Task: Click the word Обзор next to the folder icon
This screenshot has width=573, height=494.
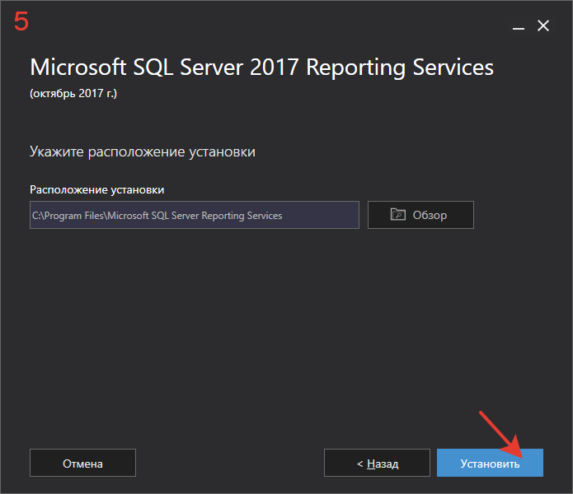Action: click(430, 215)
